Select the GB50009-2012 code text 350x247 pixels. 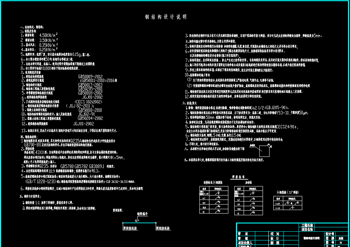(90, 77)
